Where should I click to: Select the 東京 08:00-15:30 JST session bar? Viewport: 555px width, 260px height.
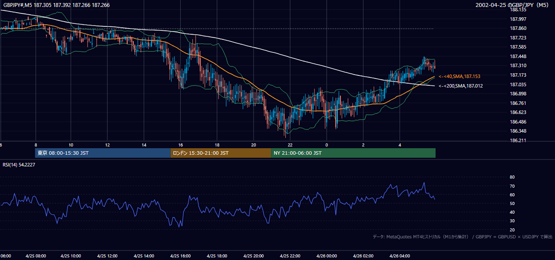(103, 153)
